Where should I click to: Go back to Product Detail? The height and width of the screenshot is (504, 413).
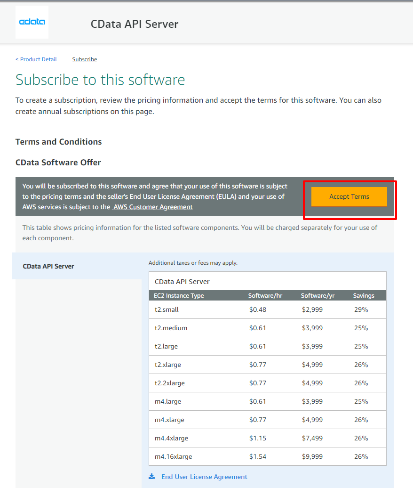[36, 59]
